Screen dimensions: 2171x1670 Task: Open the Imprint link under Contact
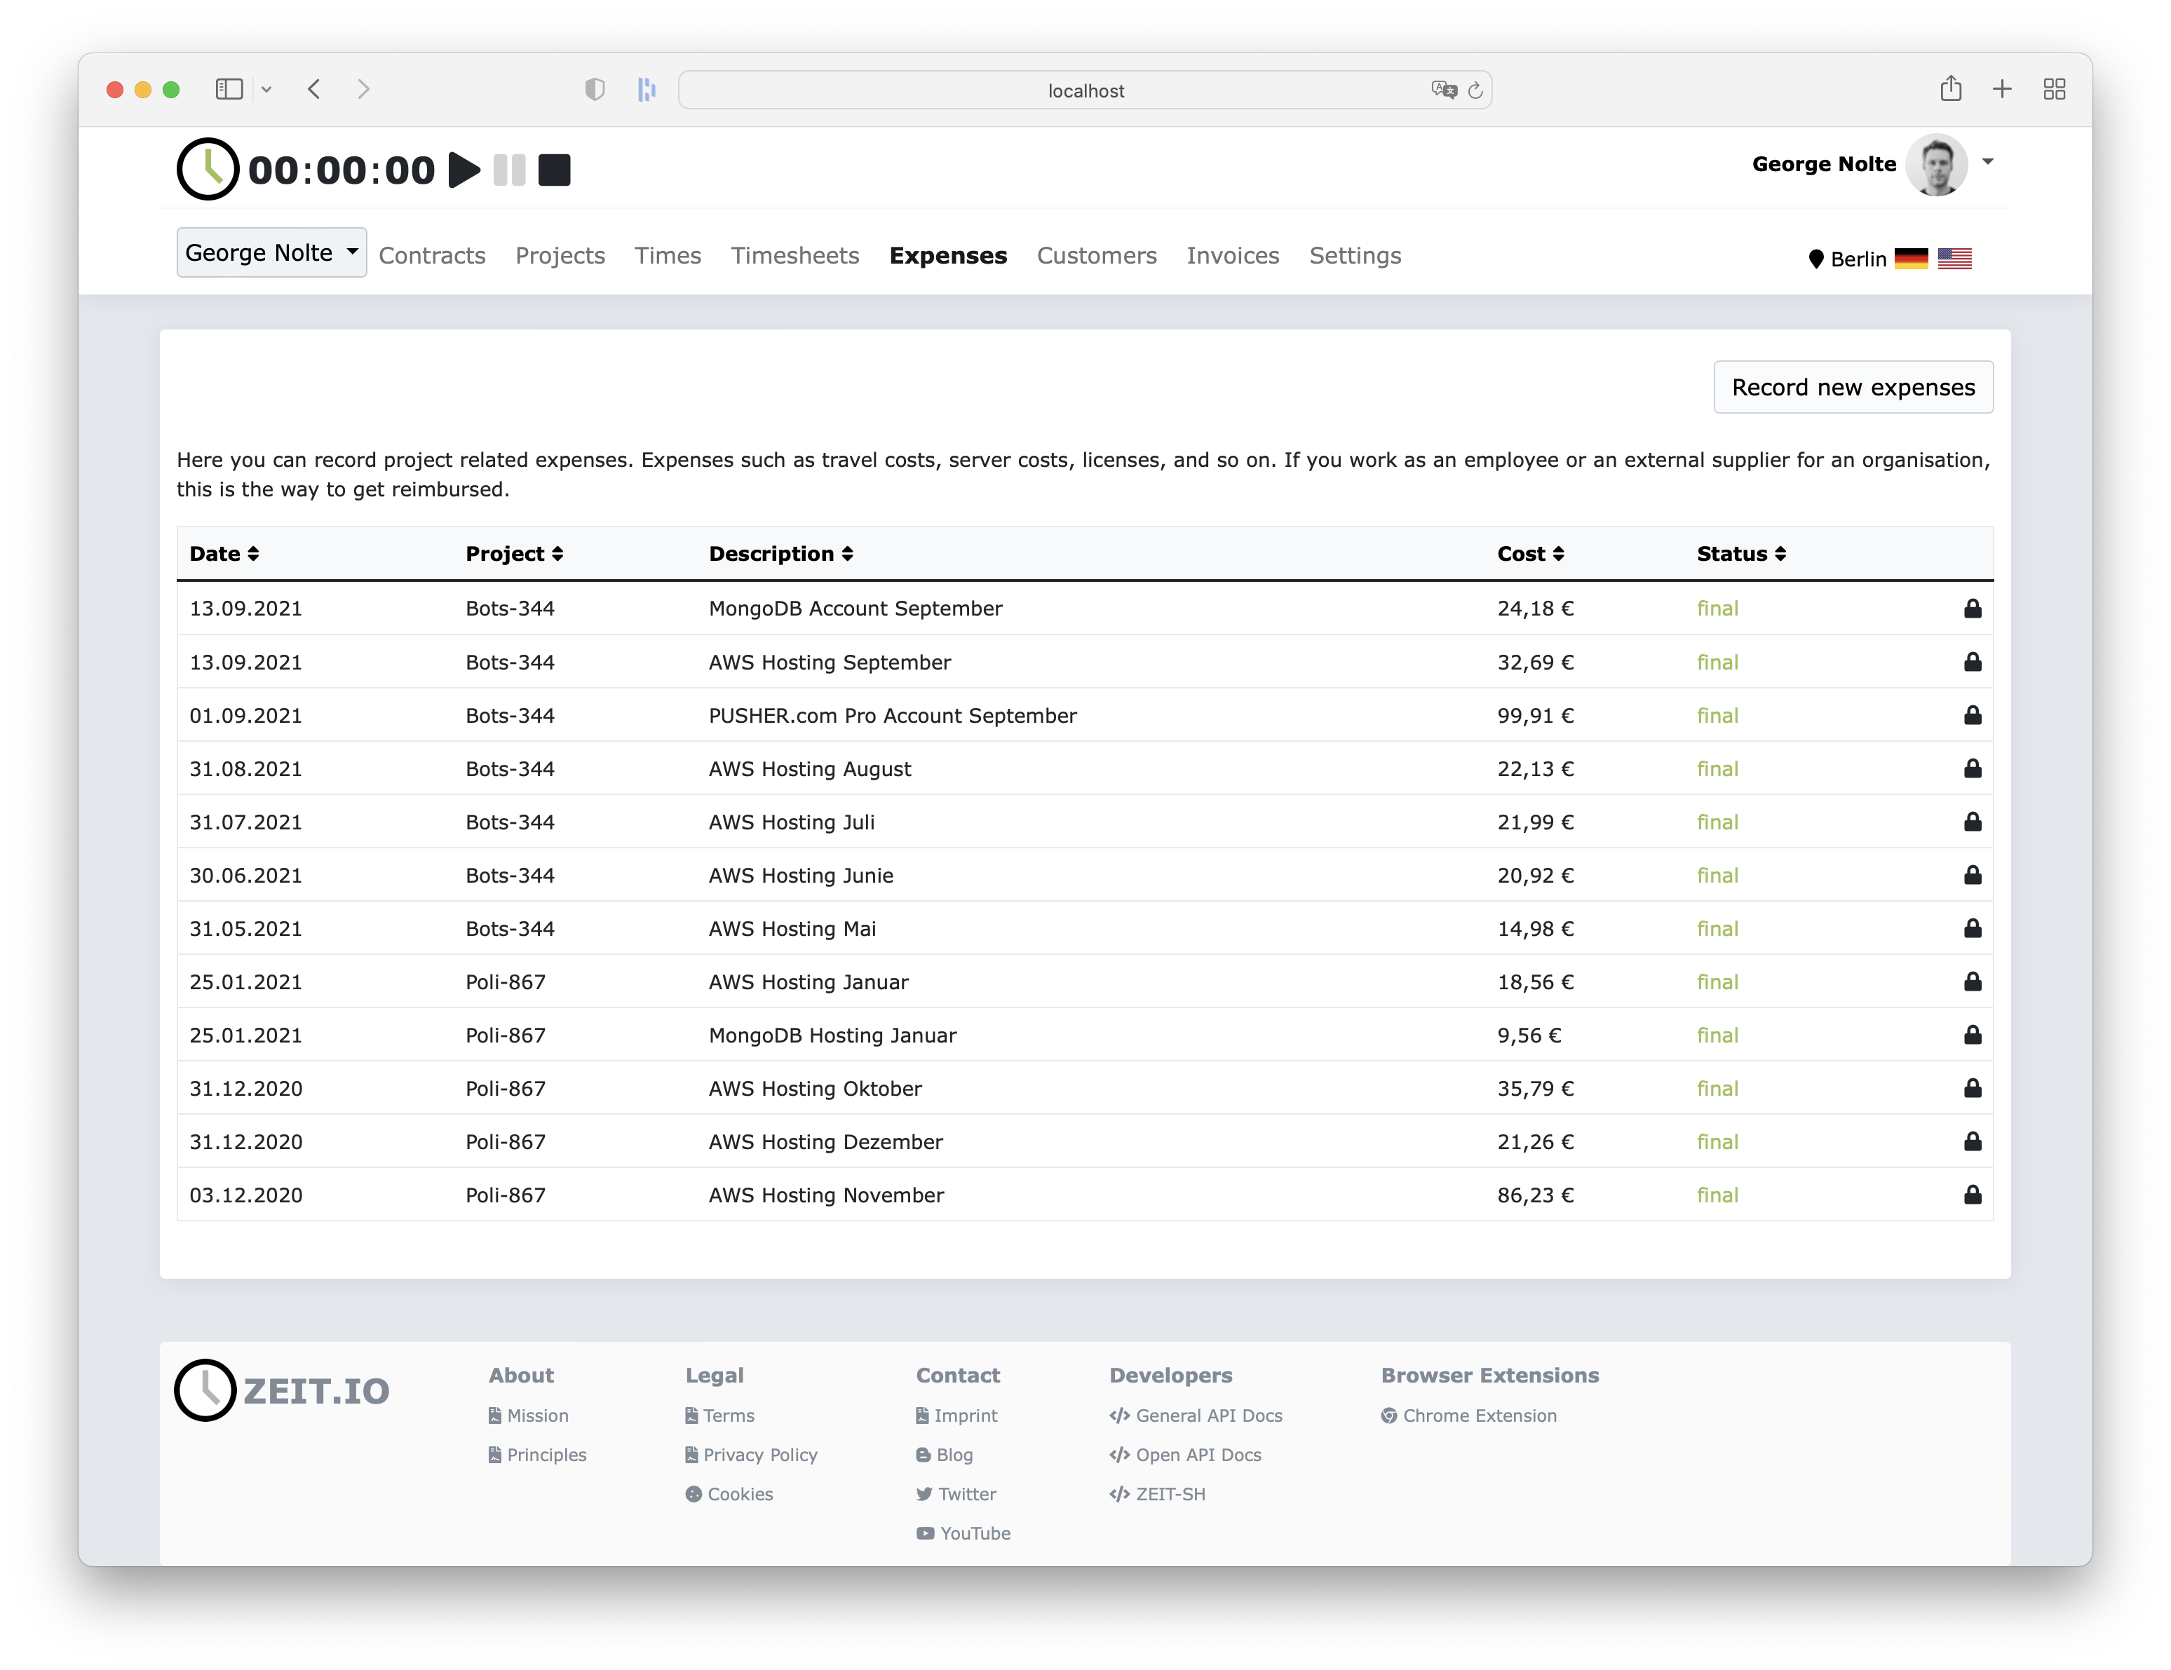coord(957,1416)
